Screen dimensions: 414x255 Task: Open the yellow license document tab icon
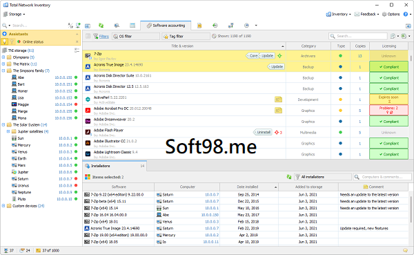pos(199,26)
